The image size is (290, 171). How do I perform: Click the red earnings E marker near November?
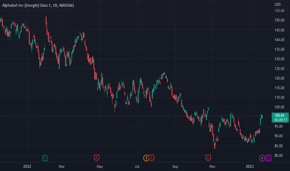point(208,158)
